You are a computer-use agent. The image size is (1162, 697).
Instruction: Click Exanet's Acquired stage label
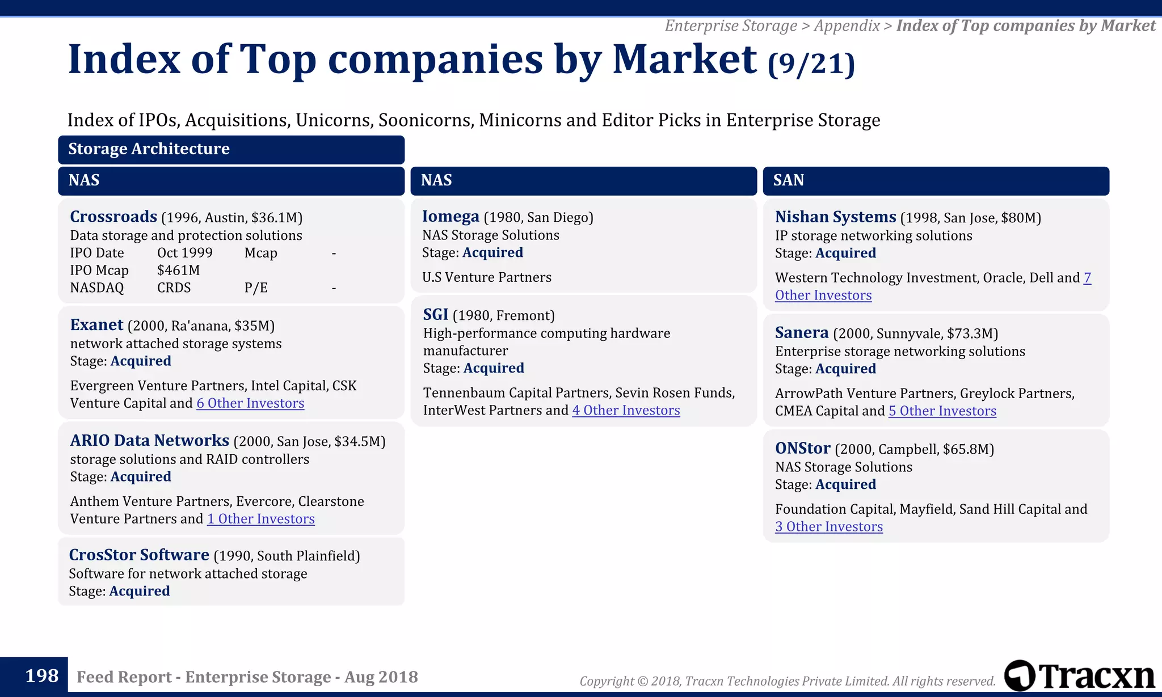[141, 361]
